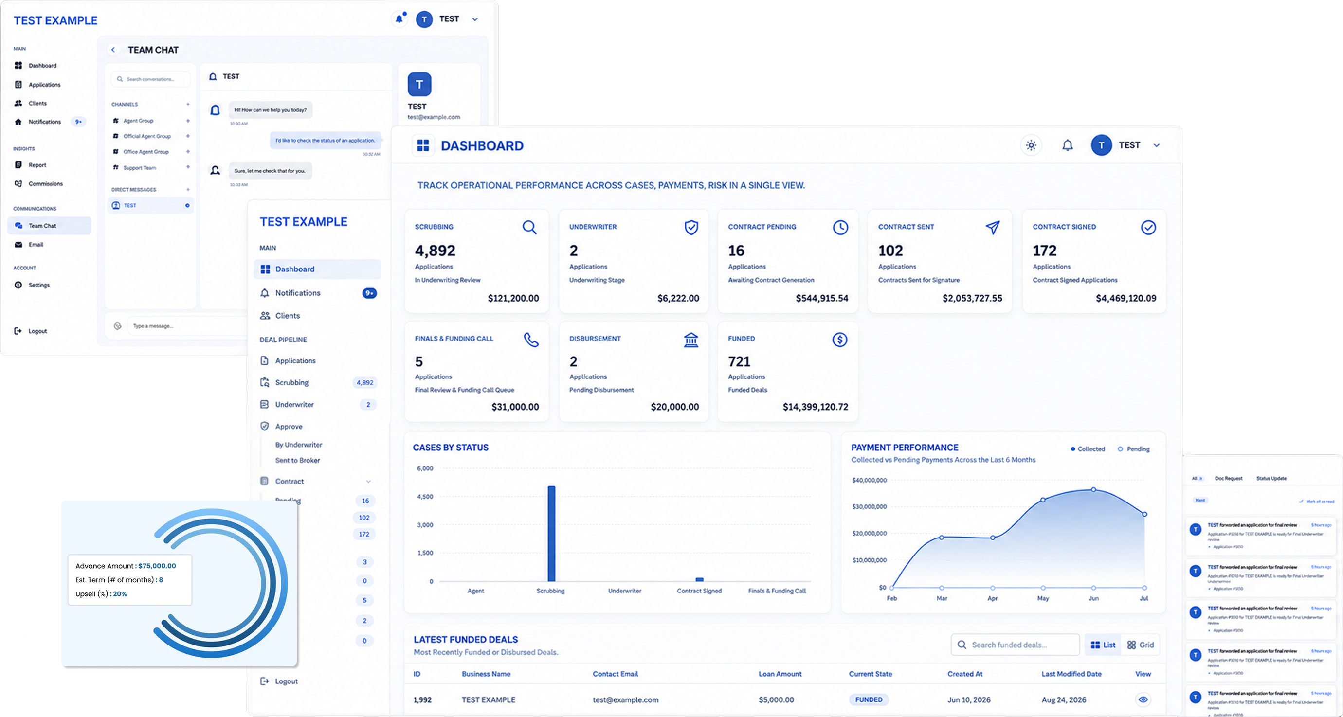Click the bell icon in Team Chat window header
Screen dimensions: 1343x717
[x=399, y=19]
